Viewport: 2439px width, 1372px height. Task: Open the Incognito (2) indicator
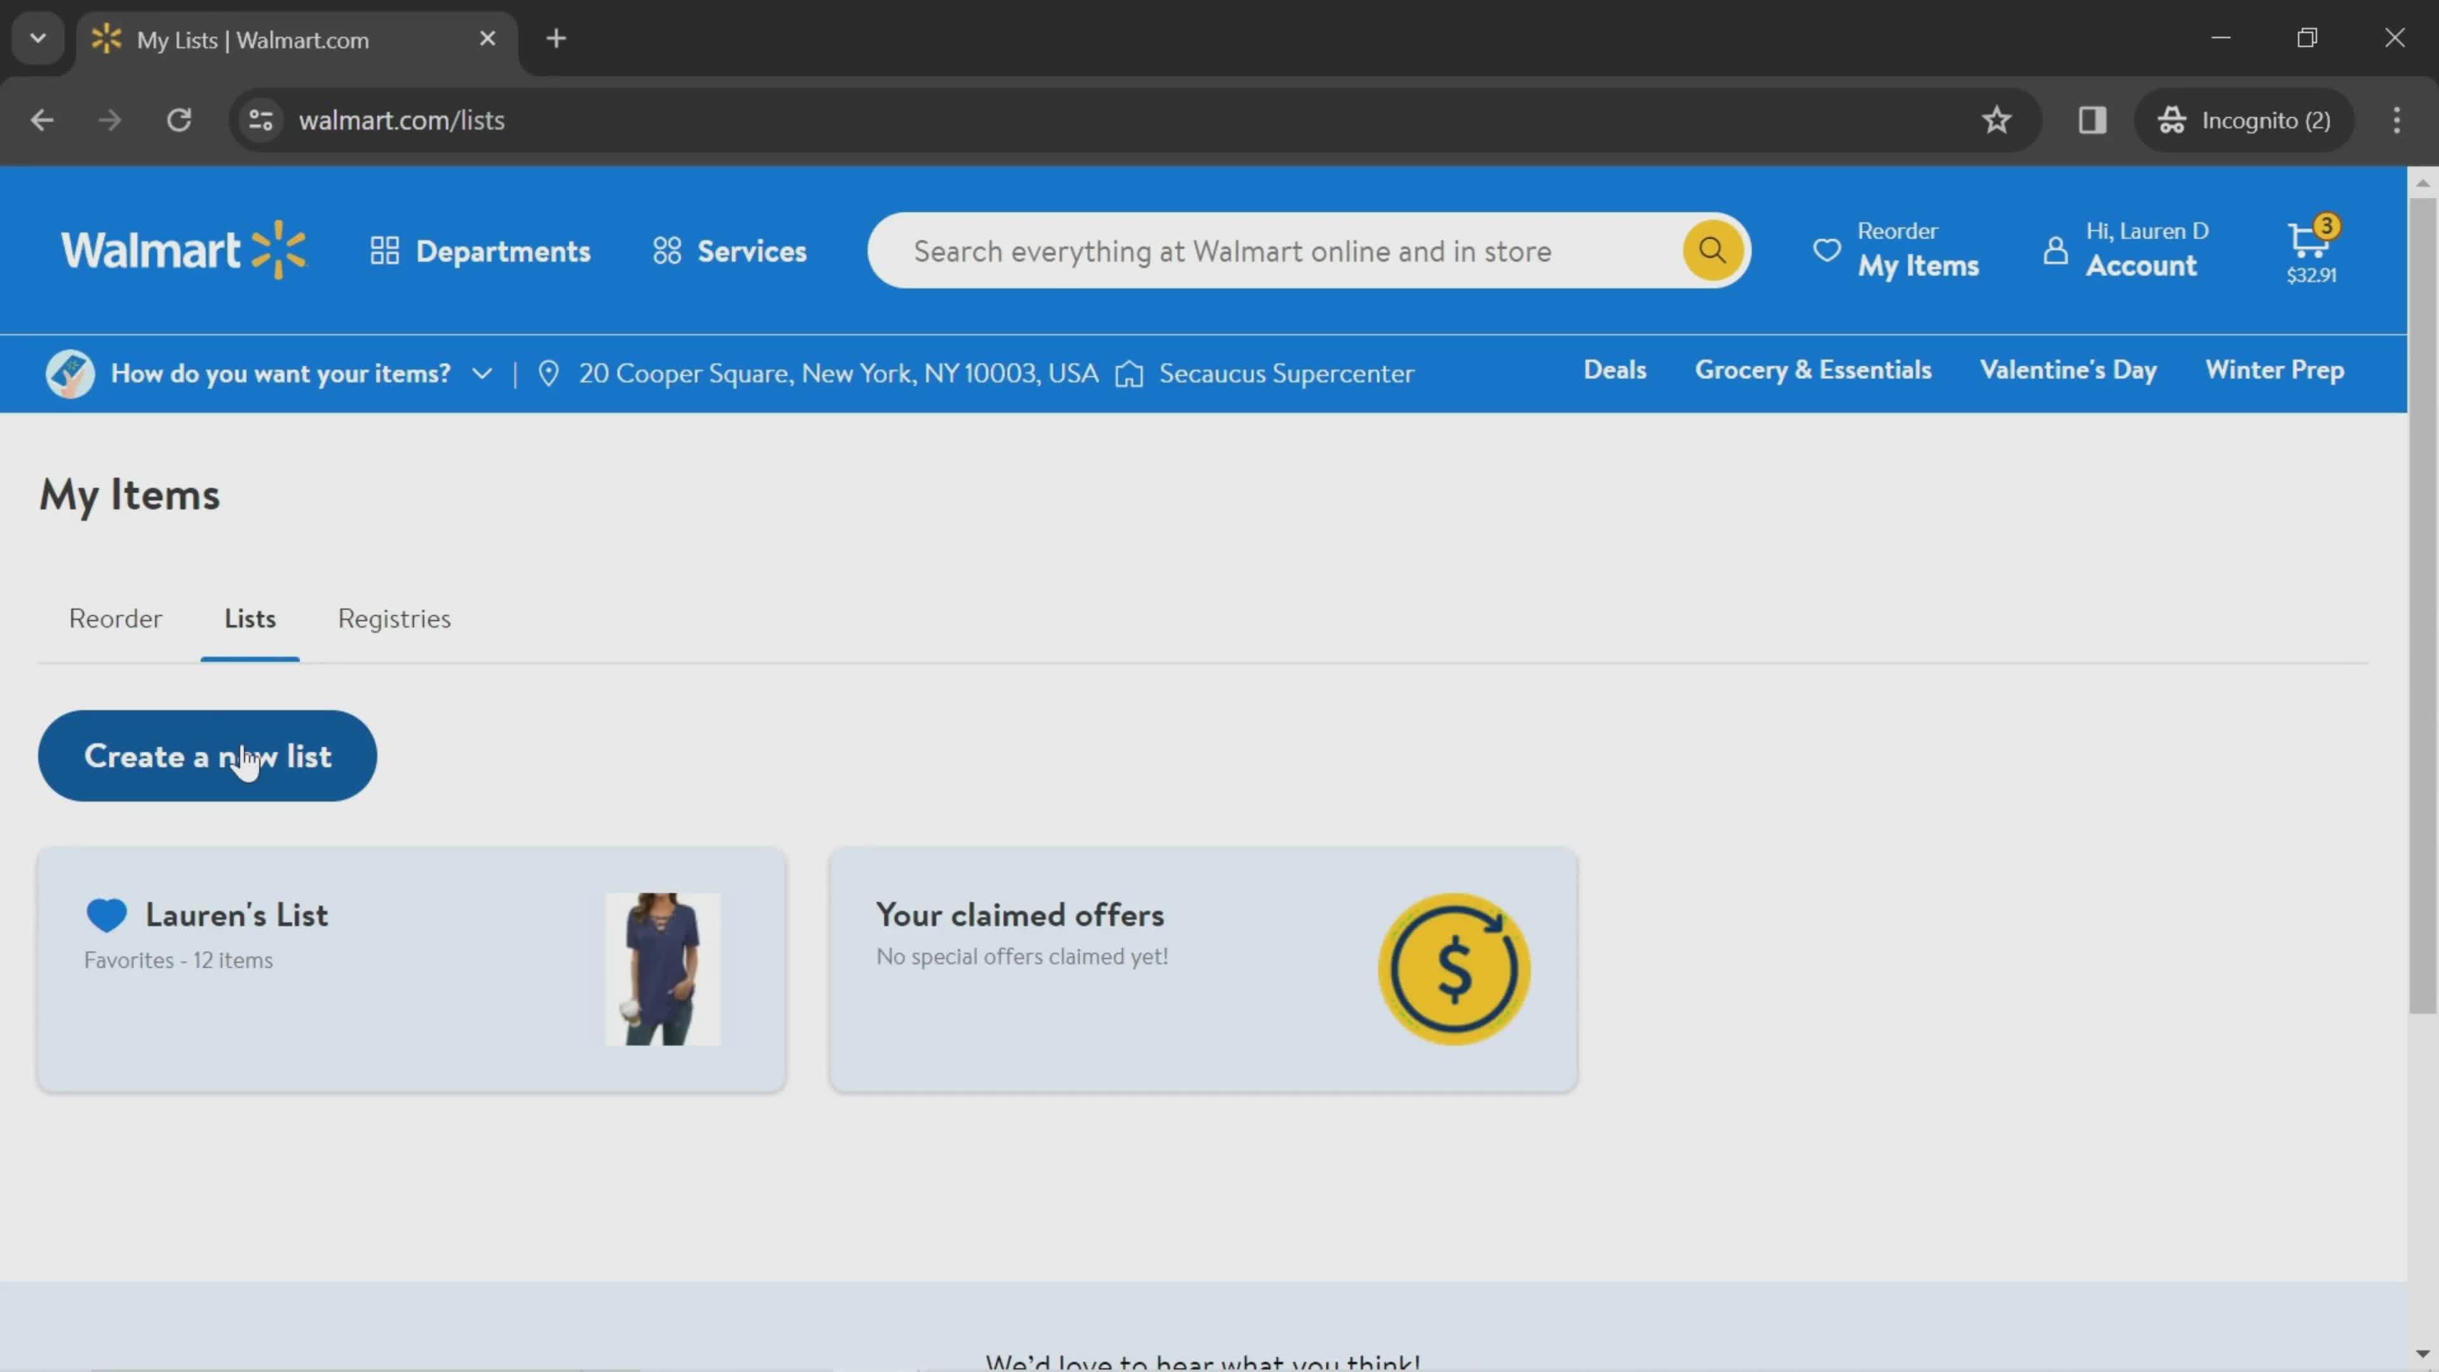click(x=2244, y=120)
